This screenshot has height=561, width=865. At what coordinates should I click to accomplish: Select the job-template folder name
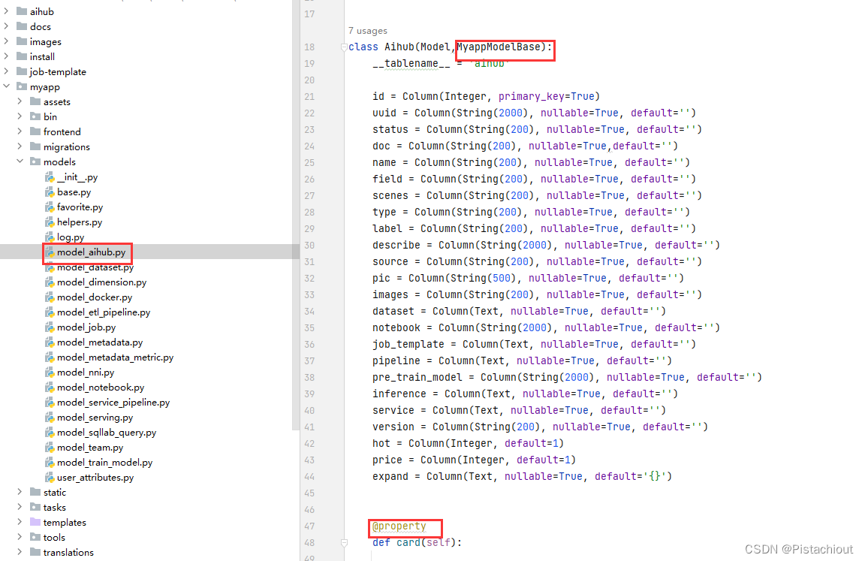point(58,71)
